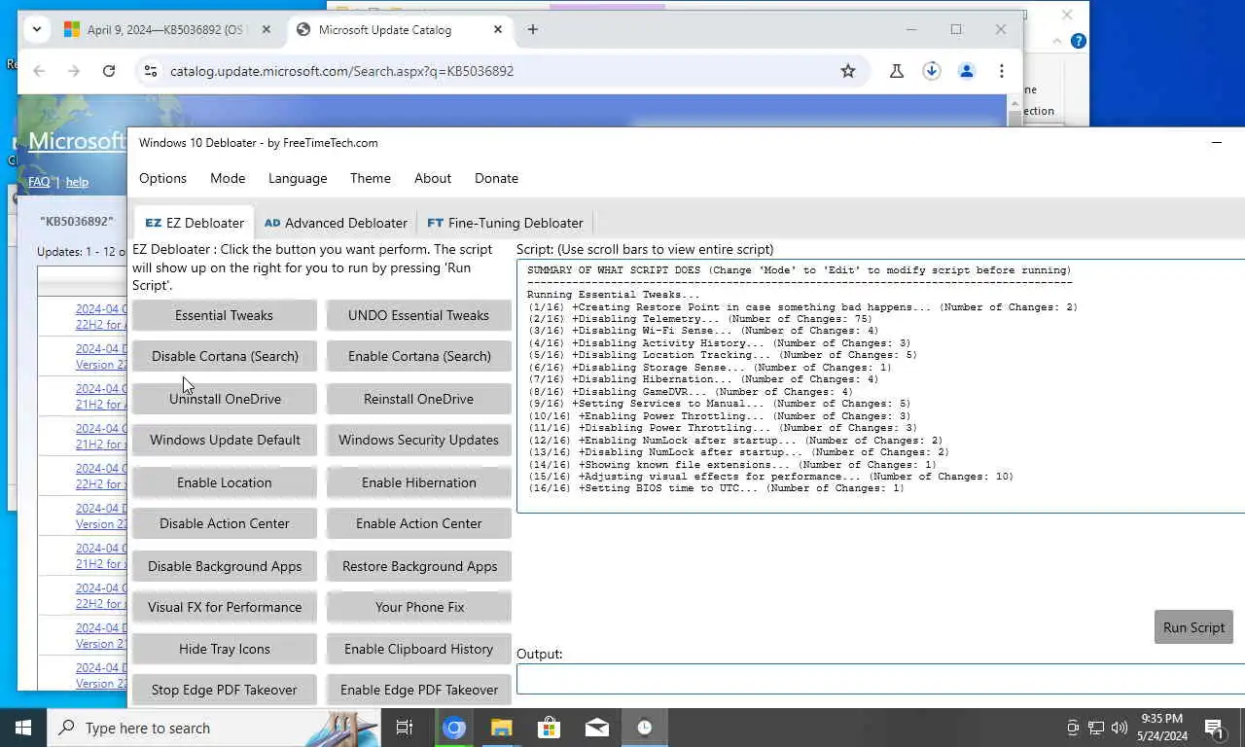Open Microsoft Store taskbar icon

coord(549,728)
